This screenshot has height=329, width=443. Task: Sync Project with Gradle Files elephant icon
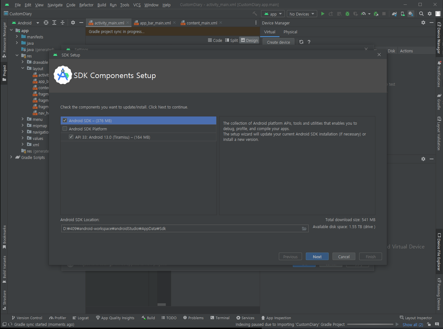394,14
